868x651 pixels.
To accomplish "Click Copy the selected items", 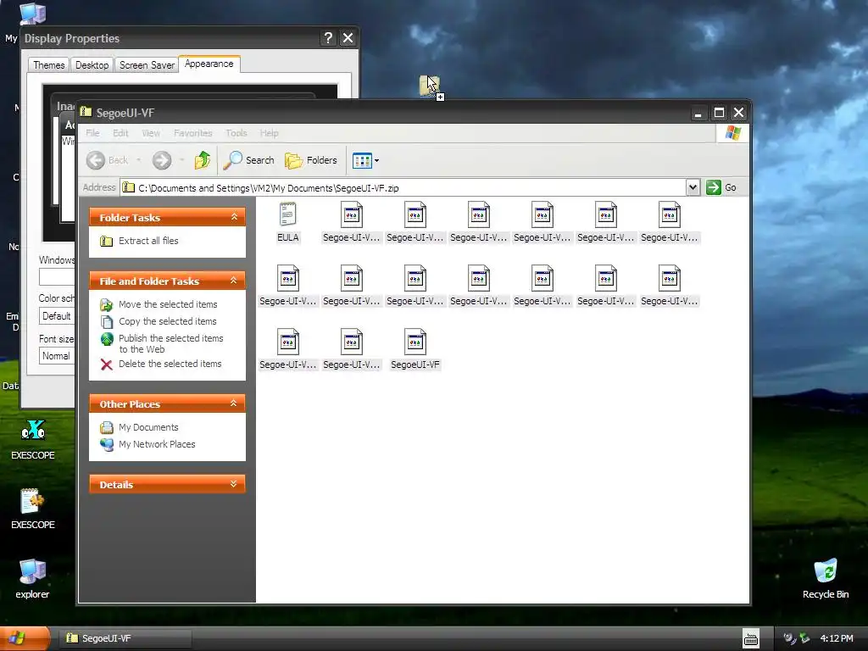I will coord(159,321).
